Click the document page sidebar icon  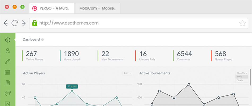click(x=8, y=83)
